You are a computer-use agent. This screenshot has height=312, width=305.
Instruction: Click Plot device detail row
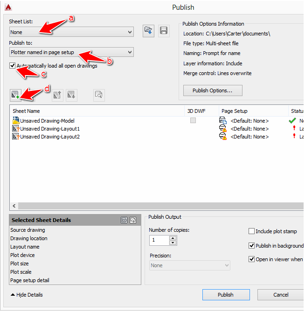(75, 255)
